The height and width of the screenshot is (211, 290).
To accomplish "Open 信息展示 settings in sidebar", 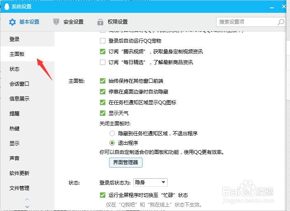I will click(x=27, y=99).
